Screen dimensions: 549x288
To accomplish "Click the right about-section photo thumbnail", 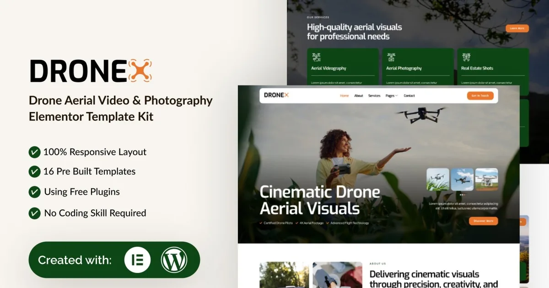I will (x=337, y=275).
